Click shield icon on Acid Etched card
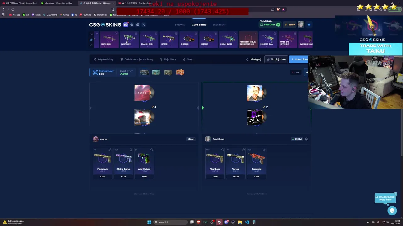 (x=151, y=150)
